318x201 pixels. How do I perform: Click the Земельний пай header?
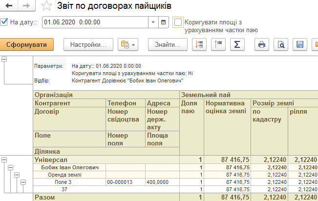tap(249, 95)
